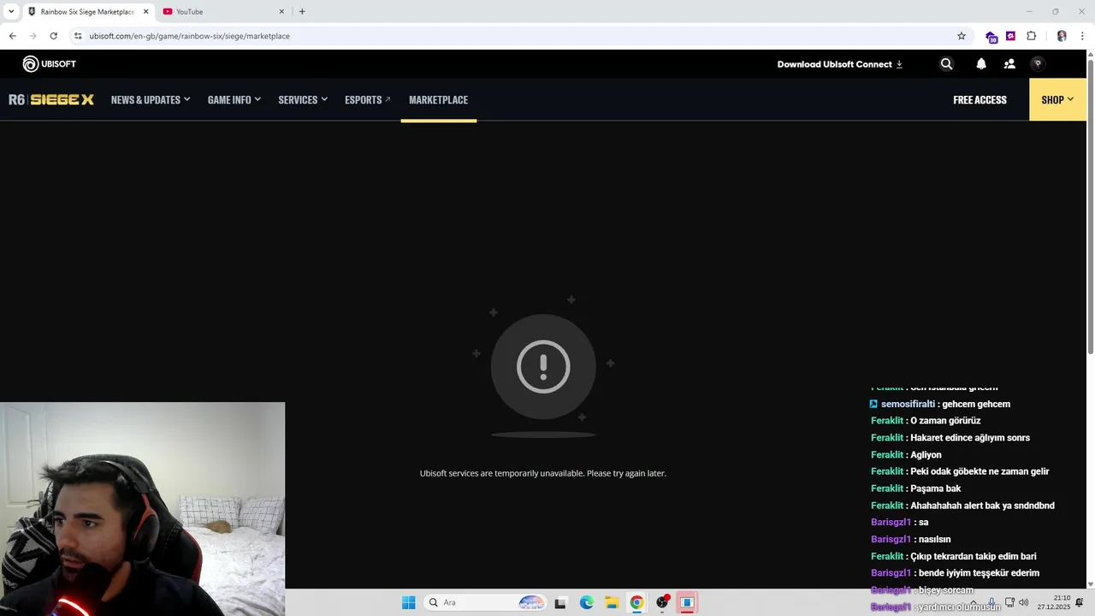Screen dimensions: 1095x616
Task: Open the Chrome Extensions puzzle menu
Action: 1031,36
